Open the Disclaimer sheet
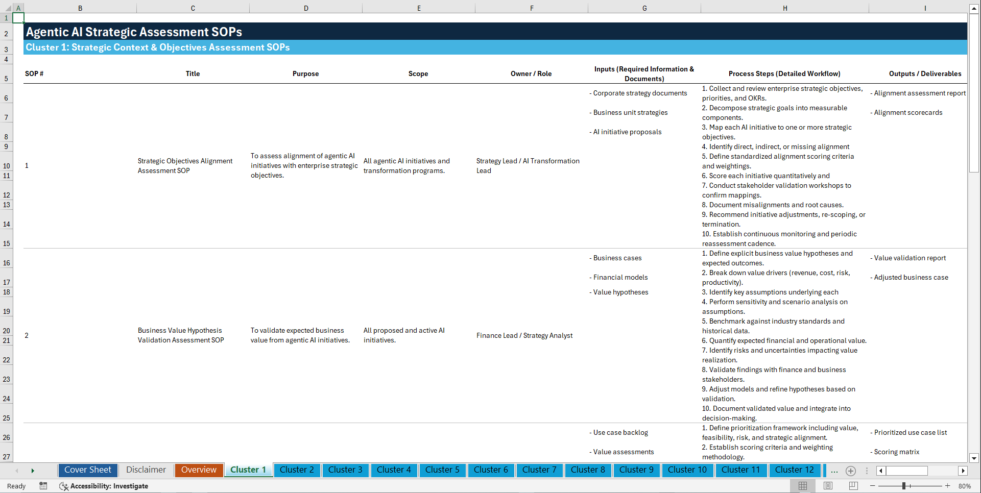The image size is (981, 493). tap(146, 470)
